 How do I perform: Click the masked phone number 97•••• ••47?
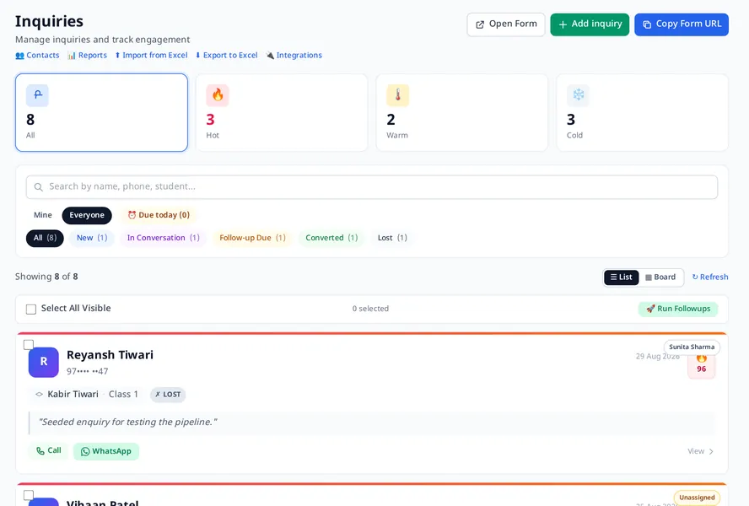(88, 371)
